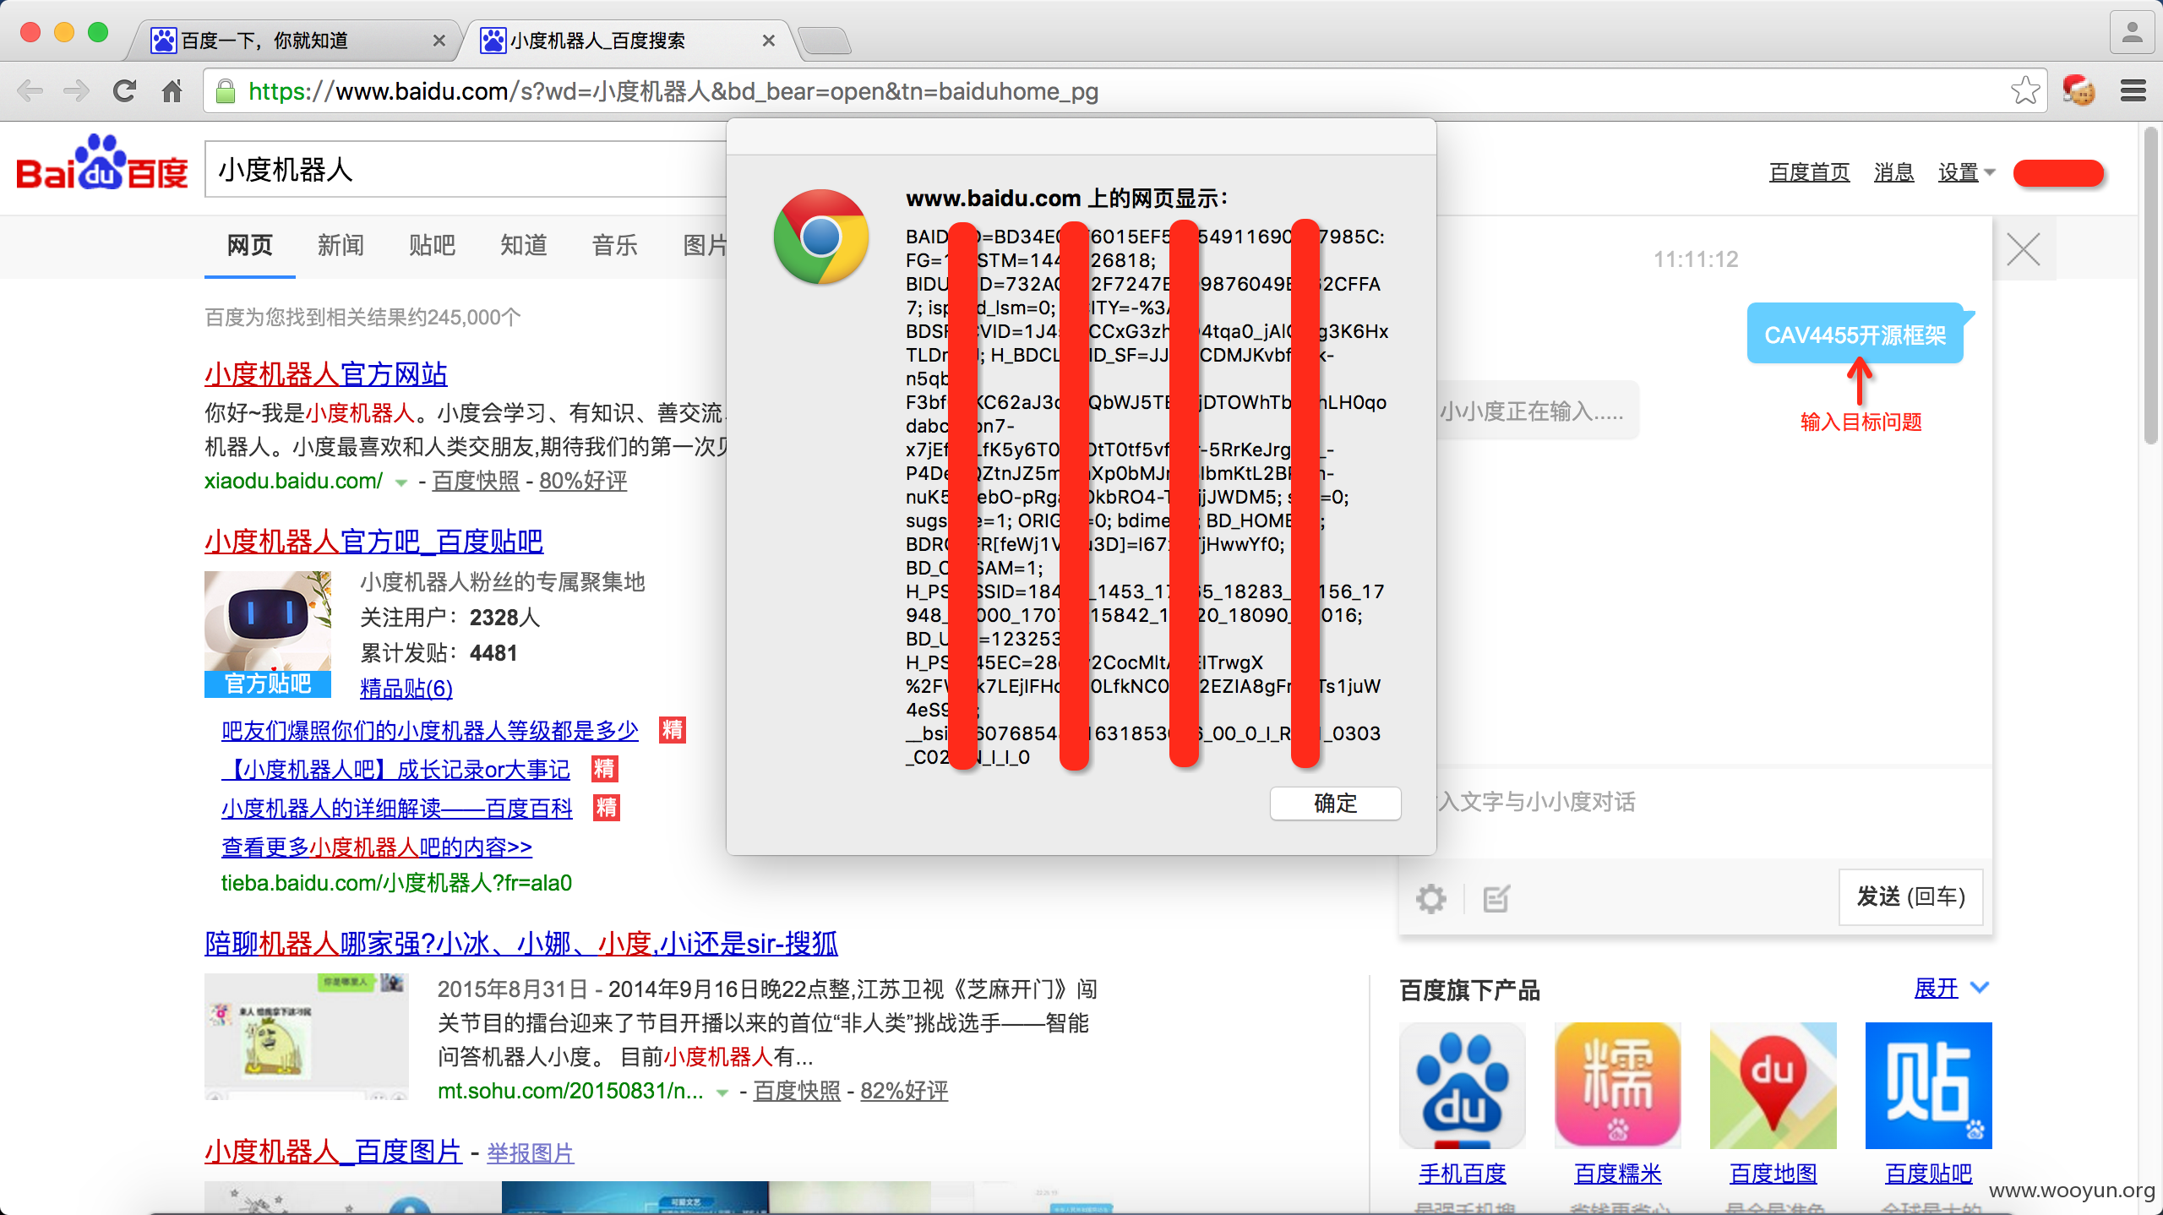Click the 官方贴吧 robot thumbnail

pos(268,635)
